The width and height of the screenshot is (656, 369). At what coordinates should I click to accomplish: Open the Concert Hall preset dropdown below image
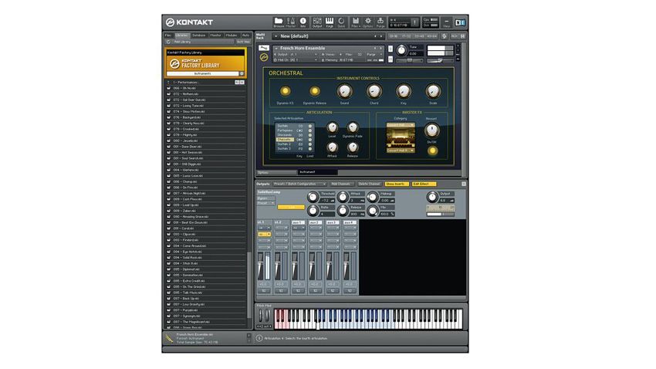pos(401,151)
